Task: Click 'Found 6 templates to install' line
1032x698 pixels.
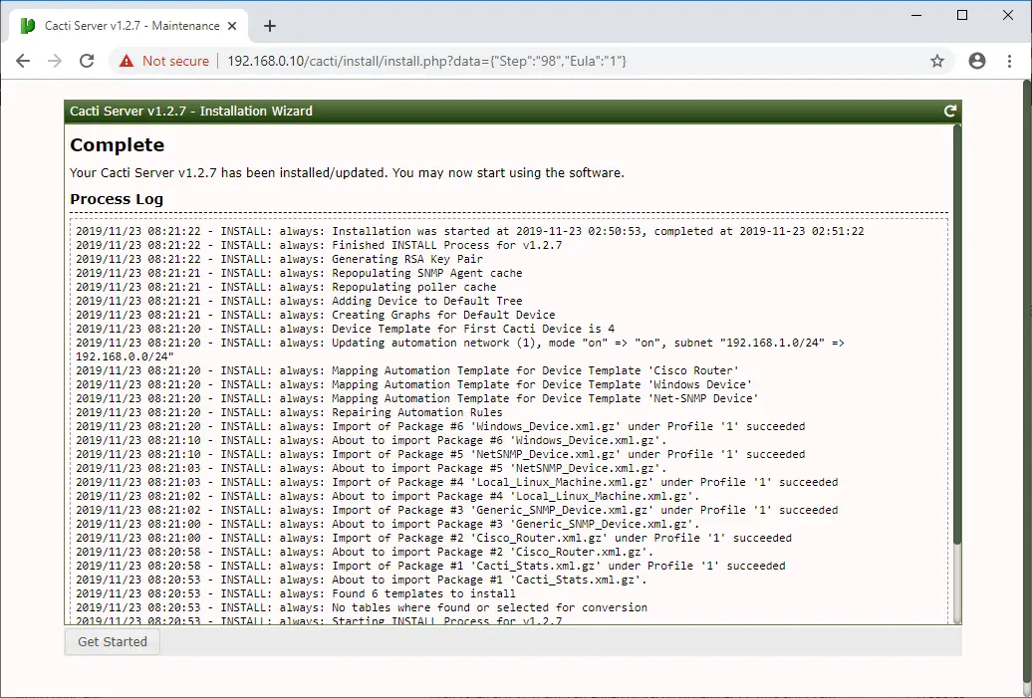Action: [x=296, y=593]
